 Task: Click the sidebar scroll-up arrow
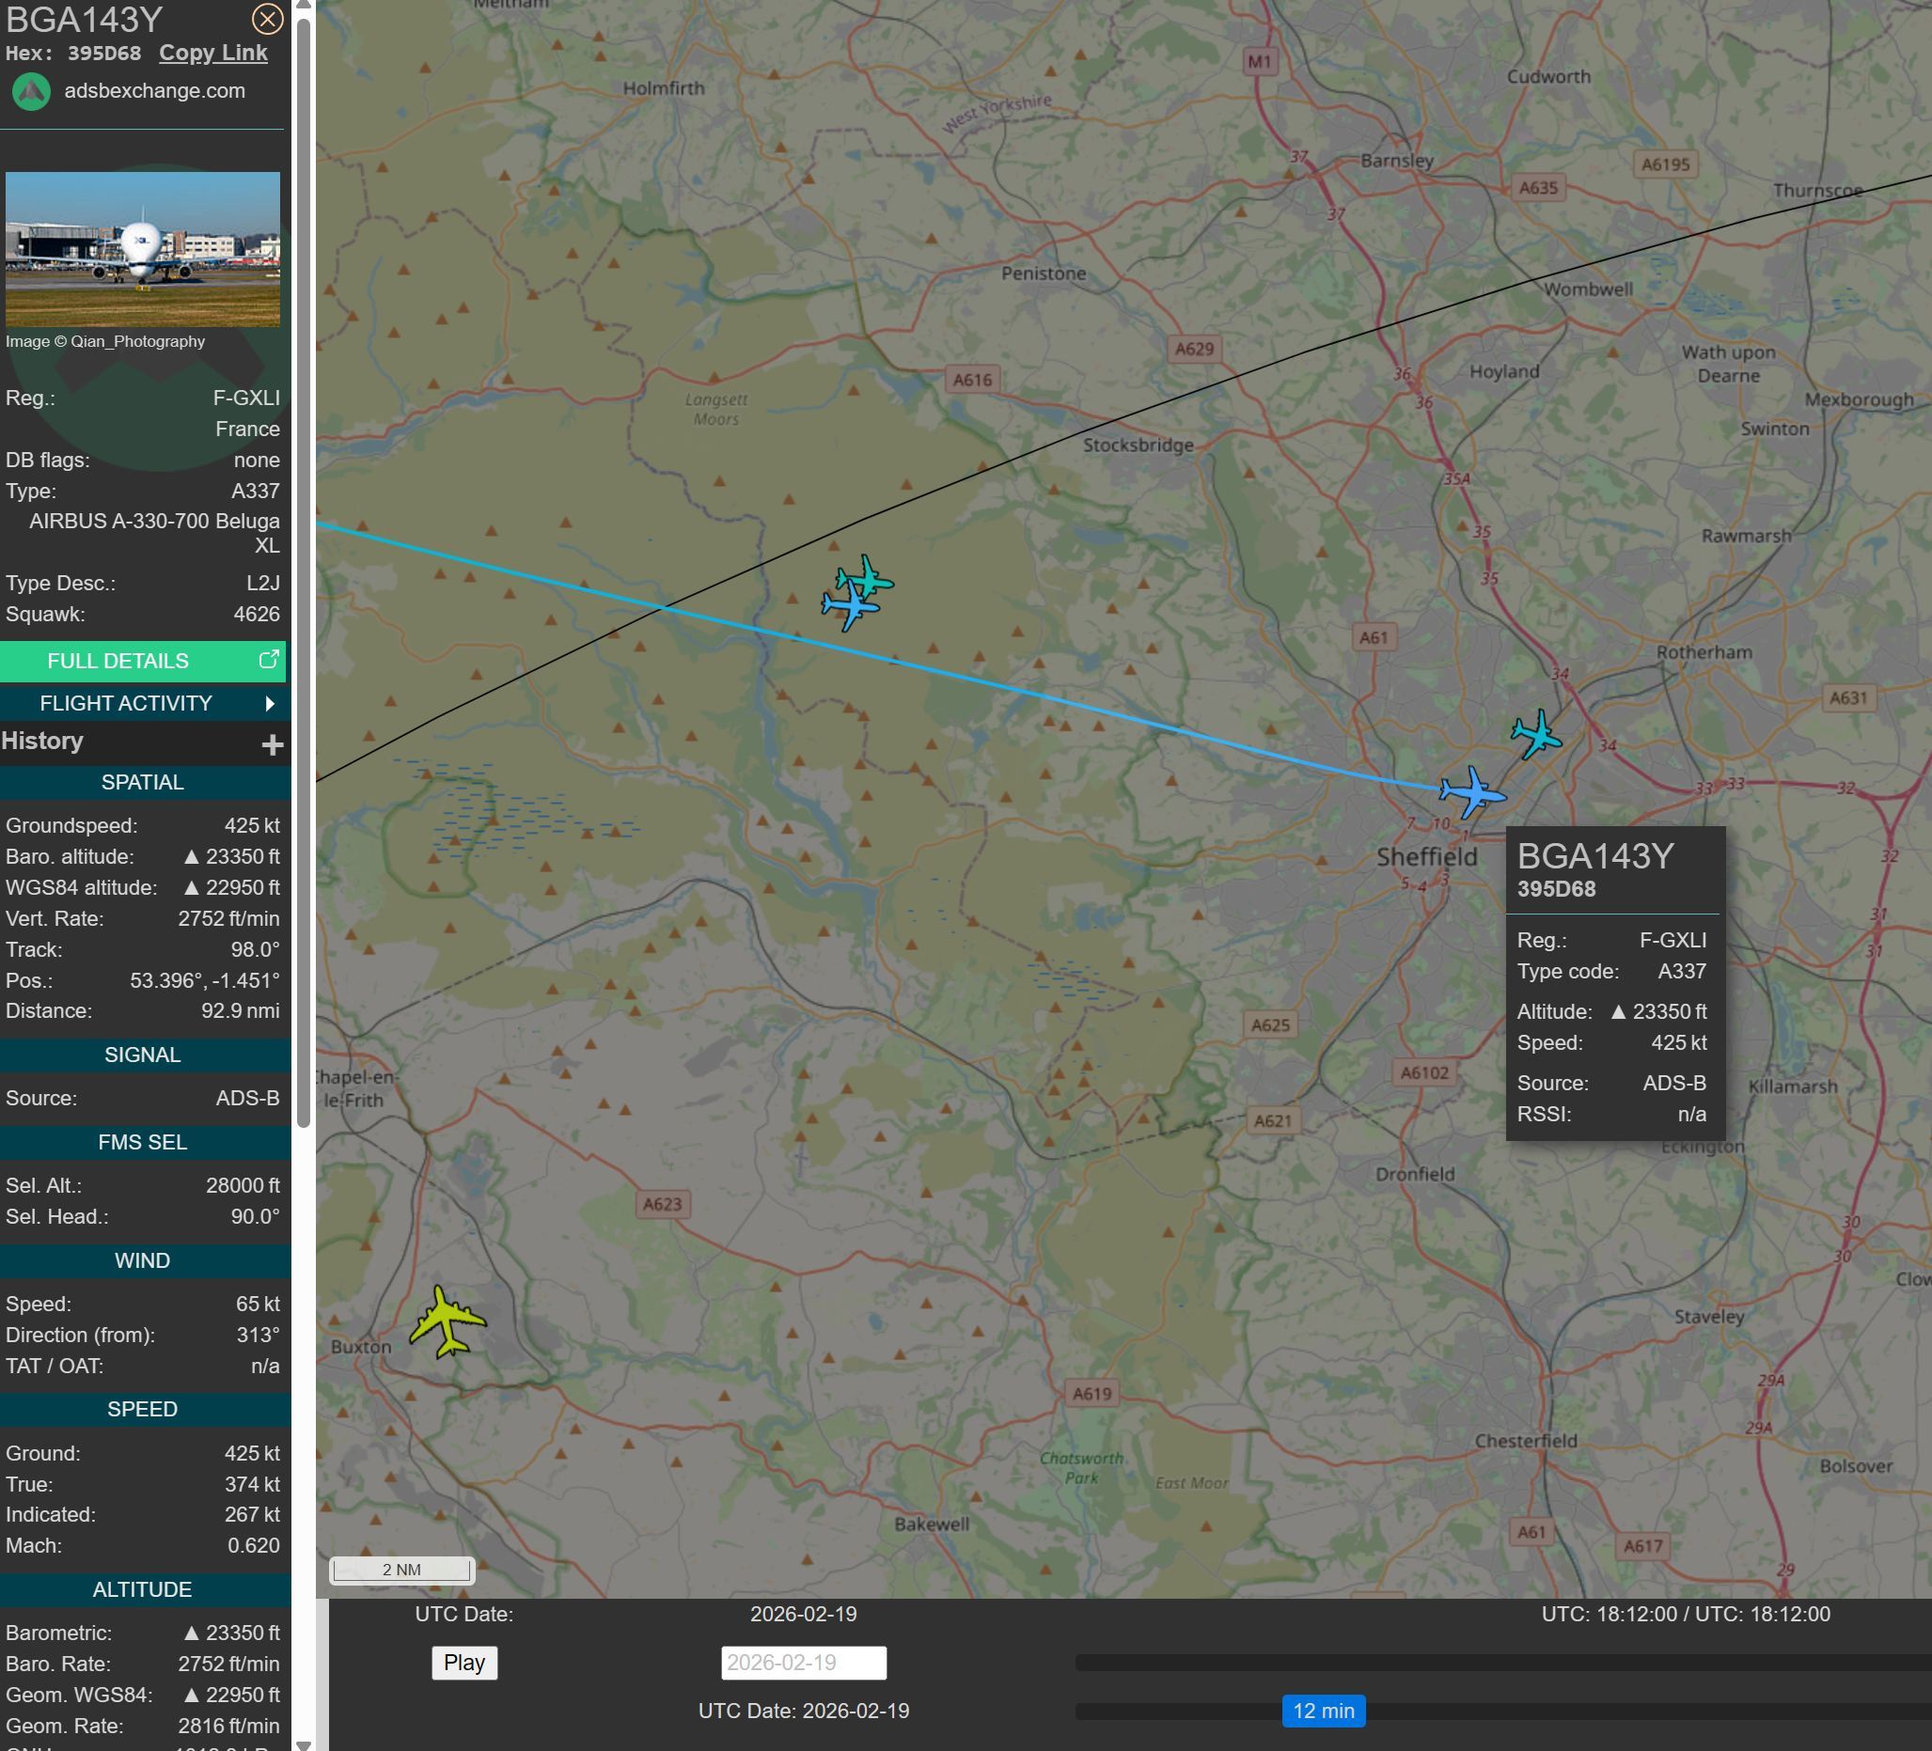[303, 6]
